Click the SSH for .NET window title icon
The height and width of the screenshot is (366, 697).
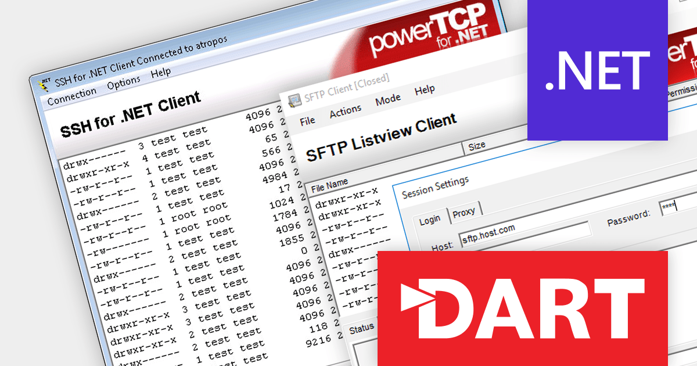(x=43, y=85)
